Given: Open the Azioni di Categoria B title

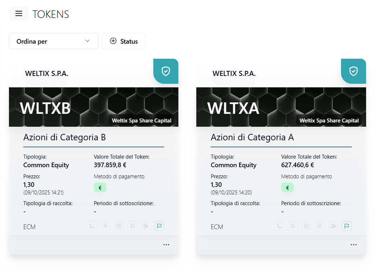Looking at the screenshot, I should 64,137.
